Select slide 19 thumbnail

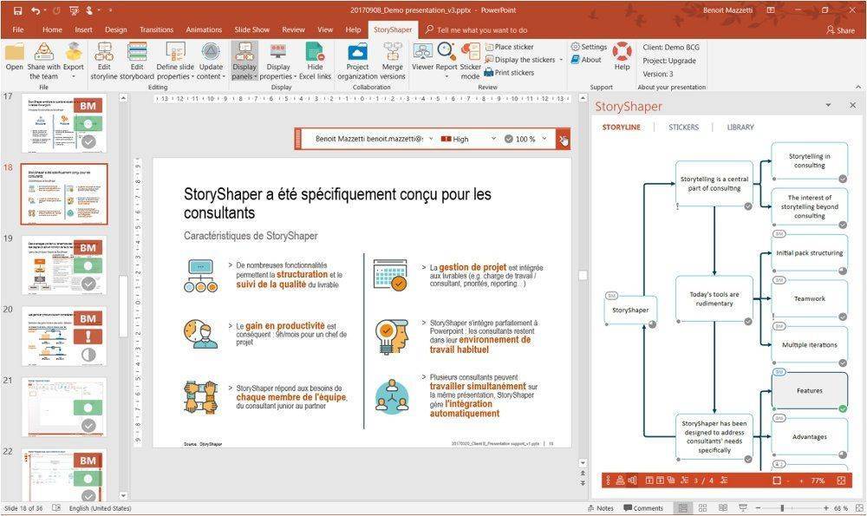click(x=64, y=265)
